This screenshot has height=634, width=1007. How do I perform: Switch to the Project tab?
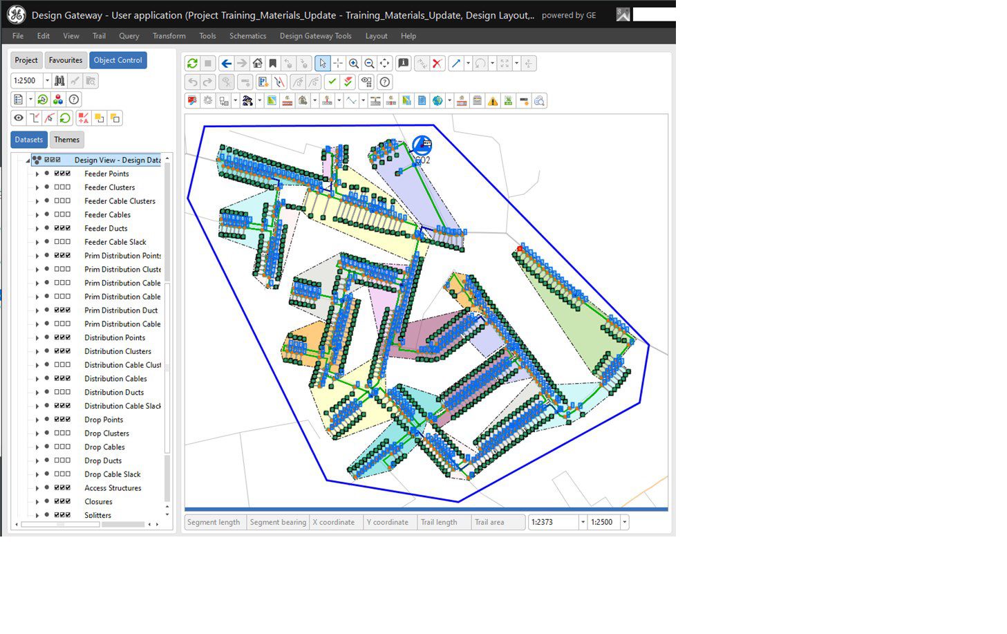click(26, 60)
